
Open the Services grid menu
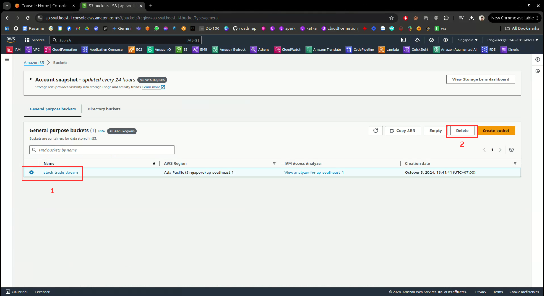[35, 40]
